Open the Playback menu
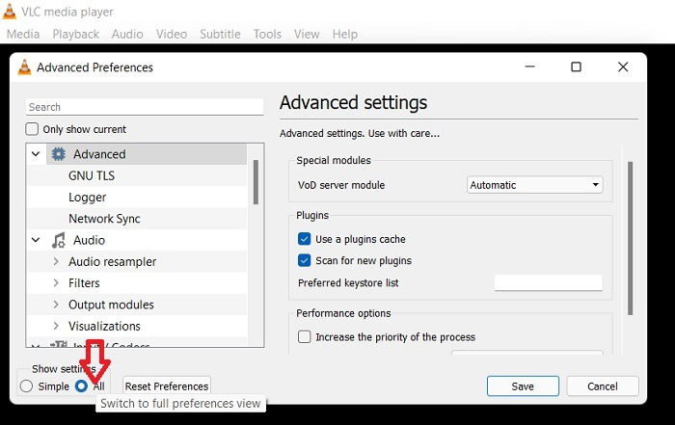This screenshot has height=425, width=675. [x=76, y=34]
